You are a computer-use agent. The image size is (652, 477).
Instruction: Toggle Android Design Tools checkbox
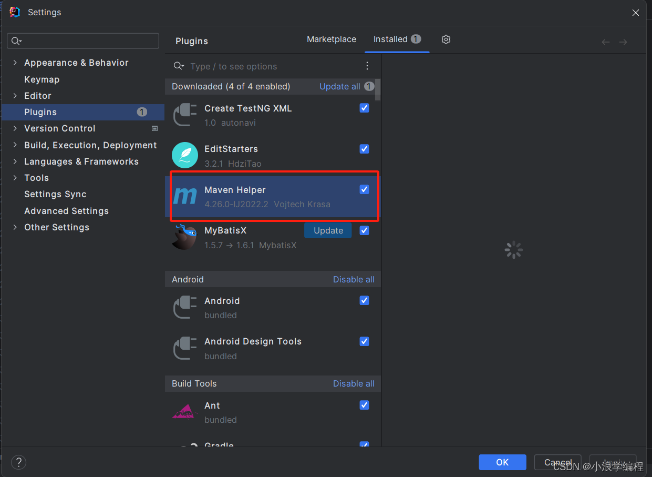pyautogui.click(x=364, y=341)
